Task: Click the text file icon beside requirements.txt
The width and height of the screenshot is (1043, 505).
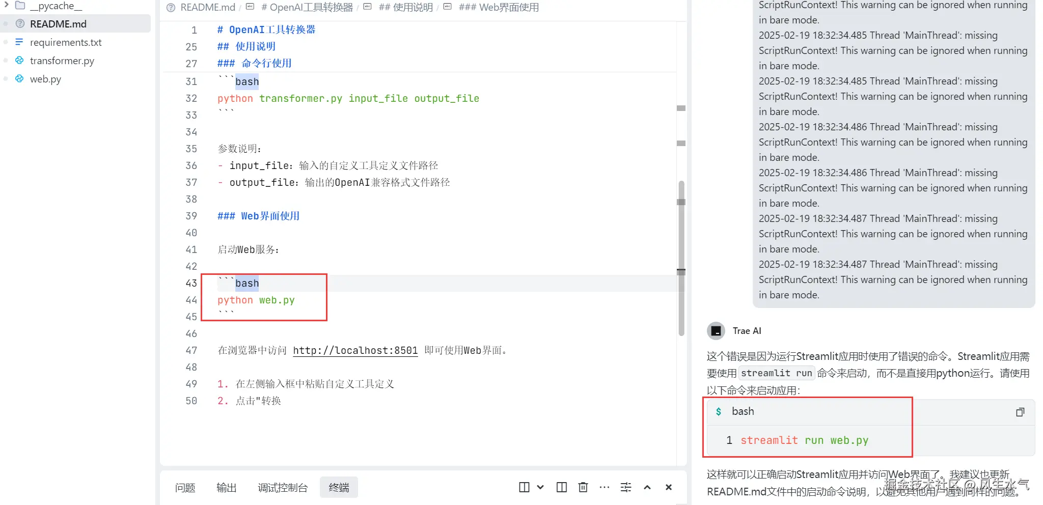Action: coord(19,42)
